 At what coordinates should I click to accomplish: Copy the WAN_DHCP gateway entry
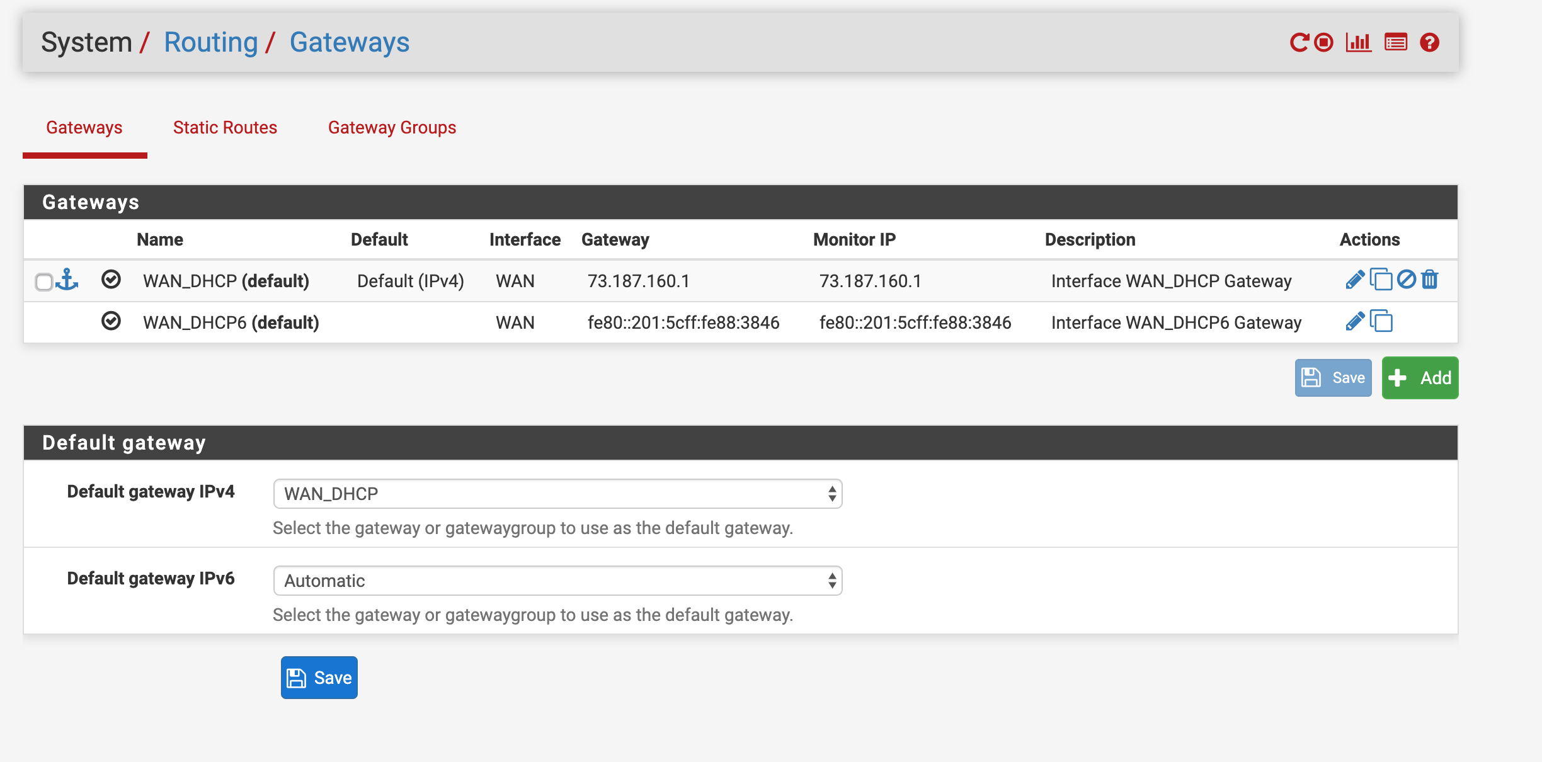pyautogui.click(x=1381, y=280)
